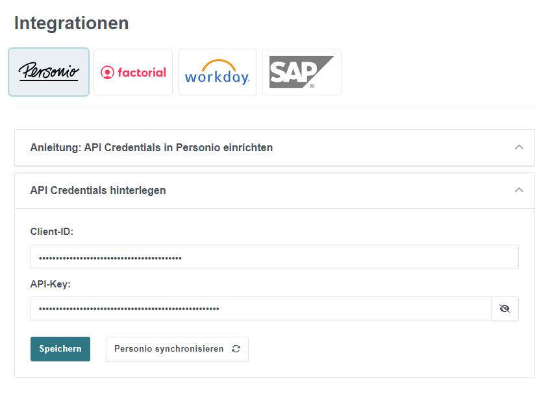Click the API-Key label
Image resolution: width=550 pixels, height=412 pixels.
click(51, 284)
